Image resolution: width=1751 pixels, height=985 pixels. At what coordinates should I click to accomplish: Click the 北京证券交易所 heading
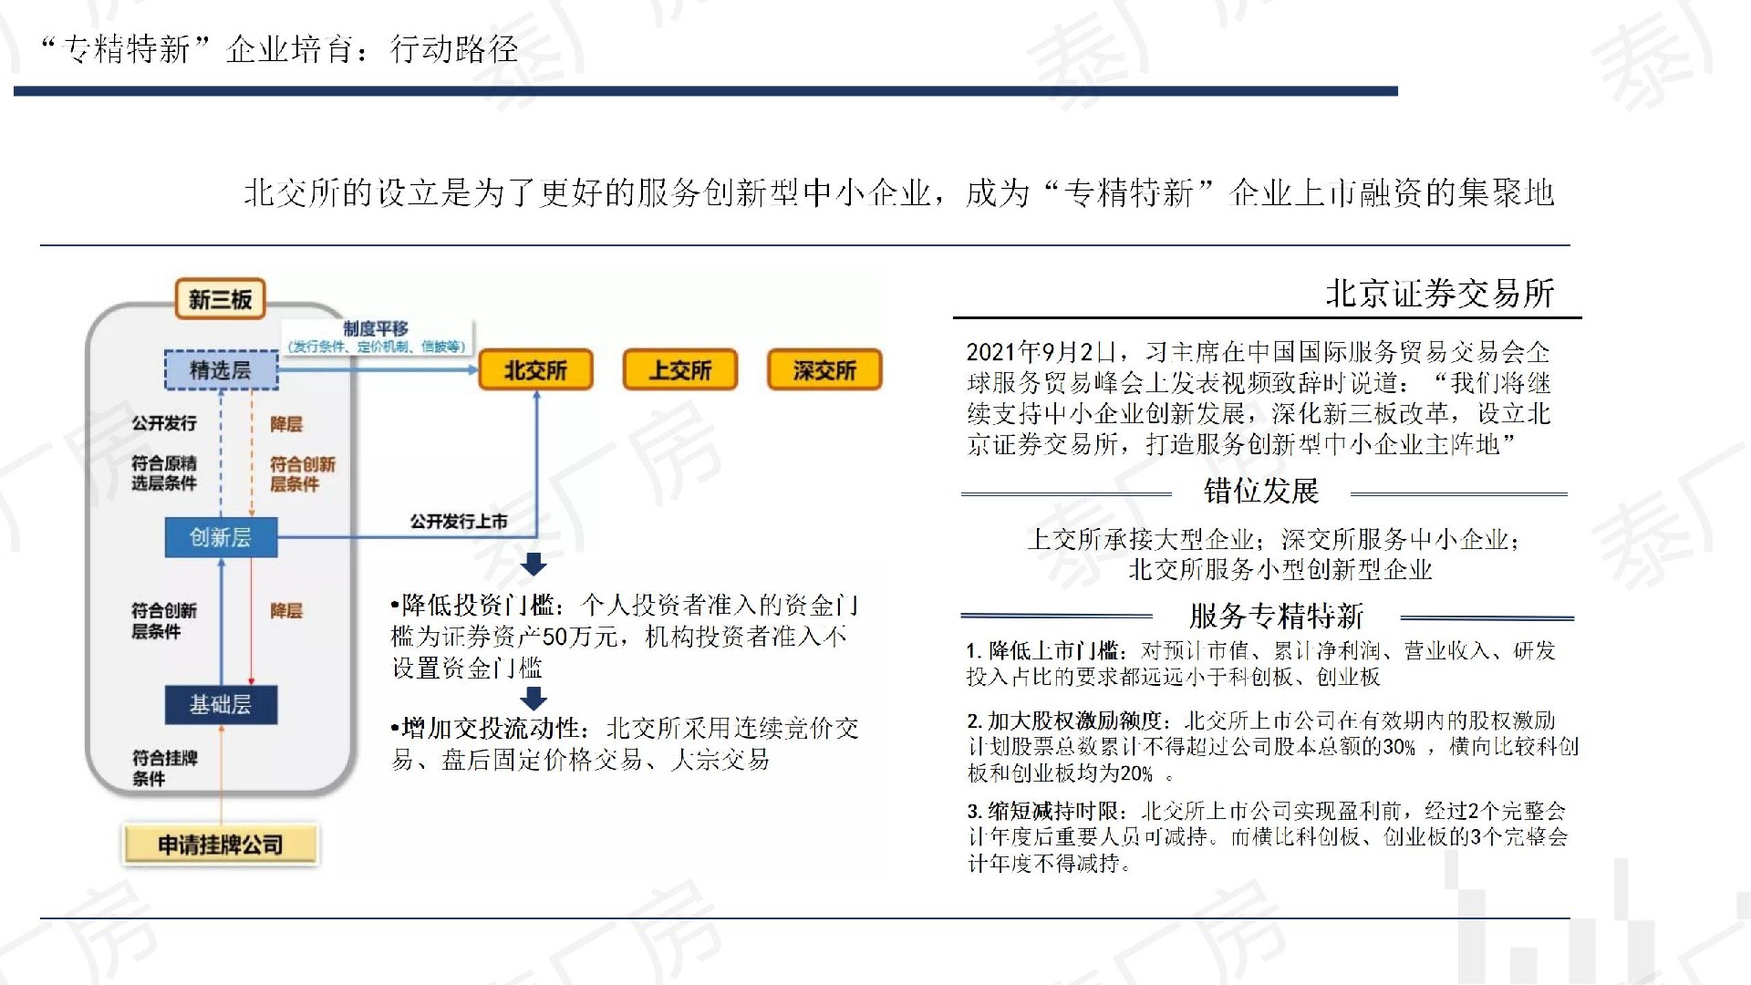[1440, 294]
